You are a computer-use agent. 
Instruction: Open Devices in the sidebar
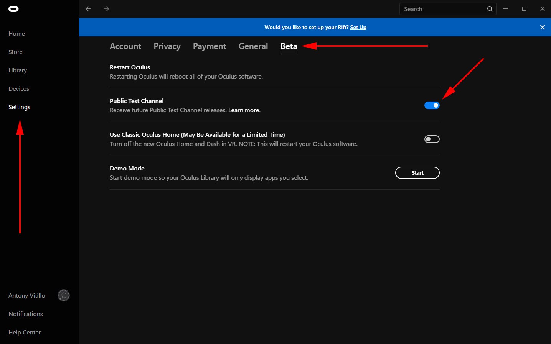click(x=19, y=89)
